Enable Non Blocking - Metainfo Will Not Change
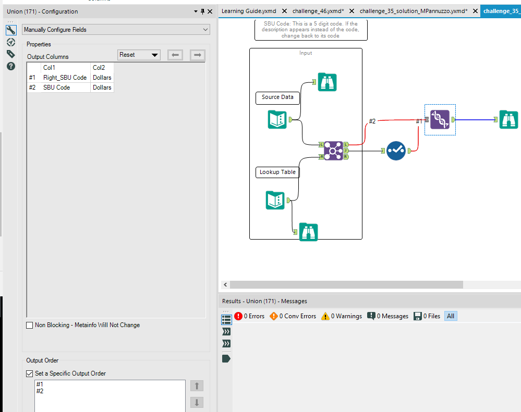The image size is (521, 412). pyautogui.click(x=29, y=325)
